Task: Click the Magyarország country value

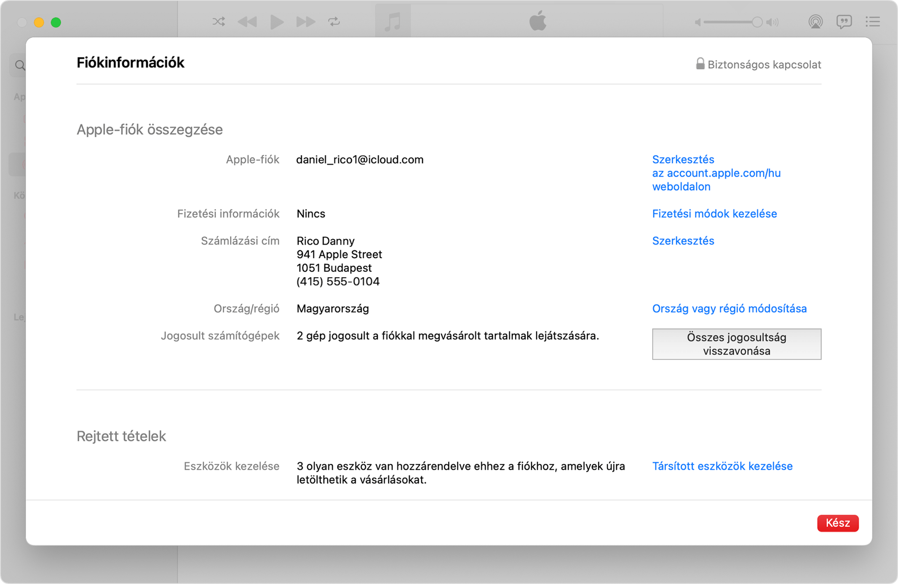Action: point(333,308)
